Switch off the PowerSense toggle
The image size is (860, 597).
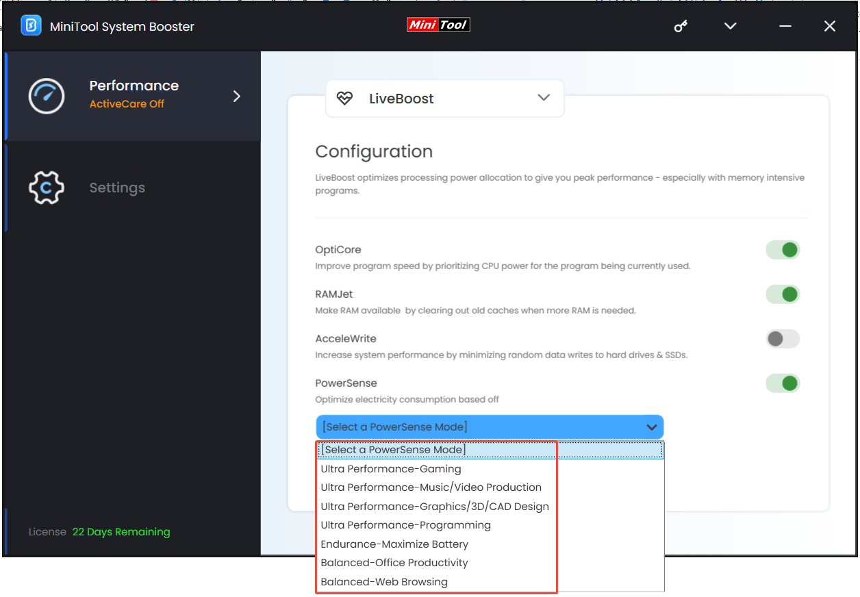point(783,383)
